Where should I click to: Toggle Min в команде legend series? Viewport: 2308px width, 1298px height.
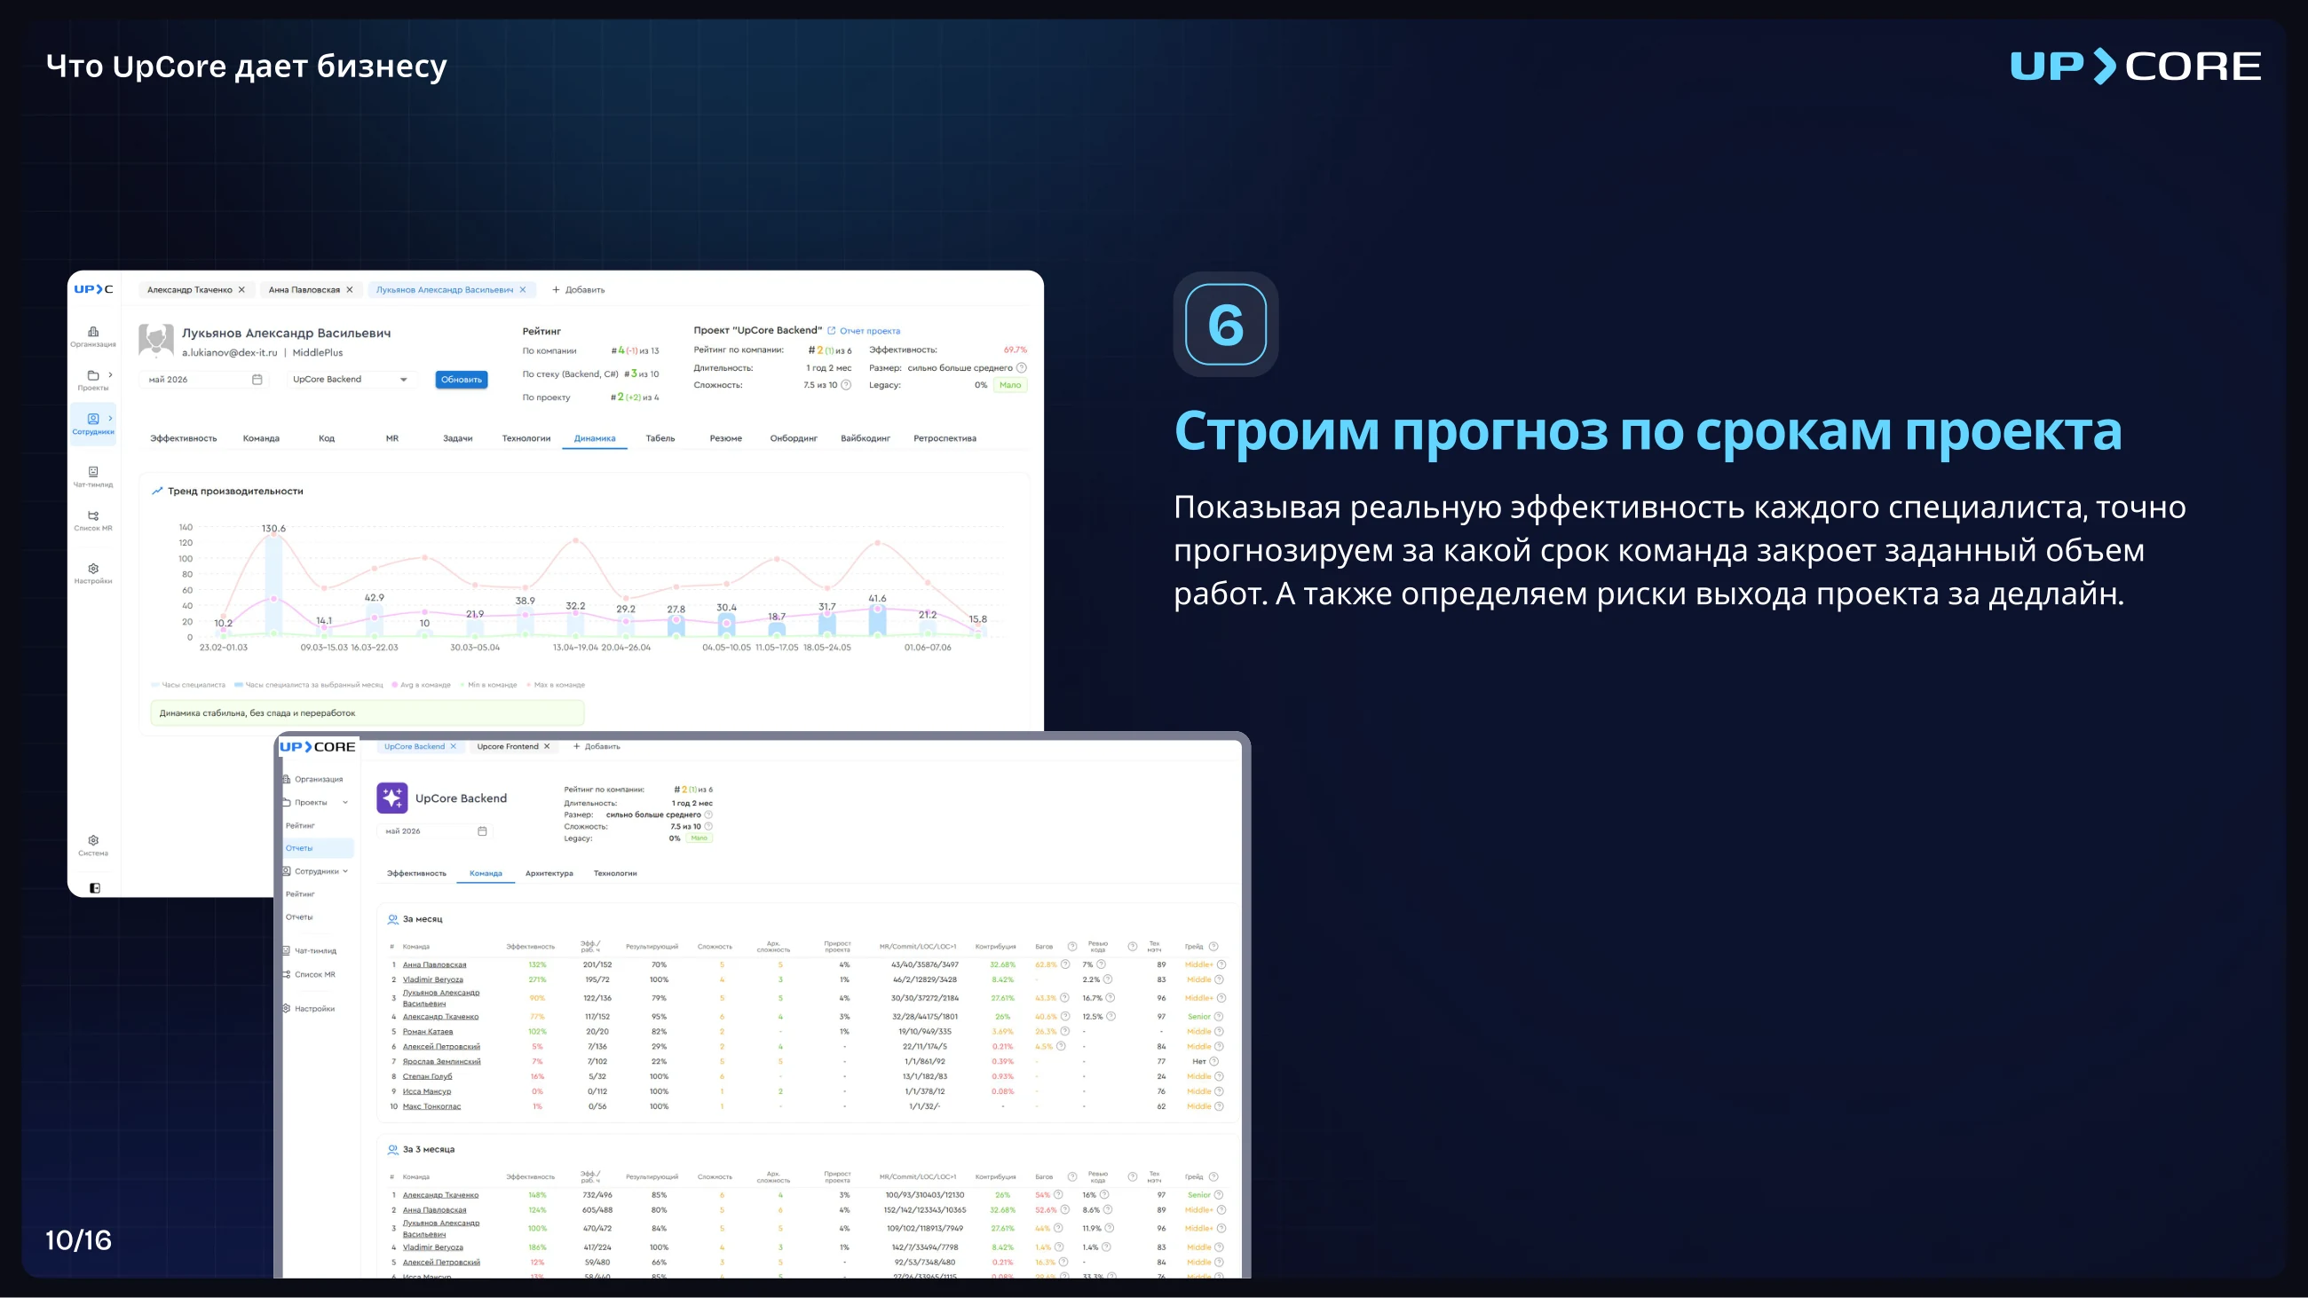pyautogui.click(x=488, y=684)
